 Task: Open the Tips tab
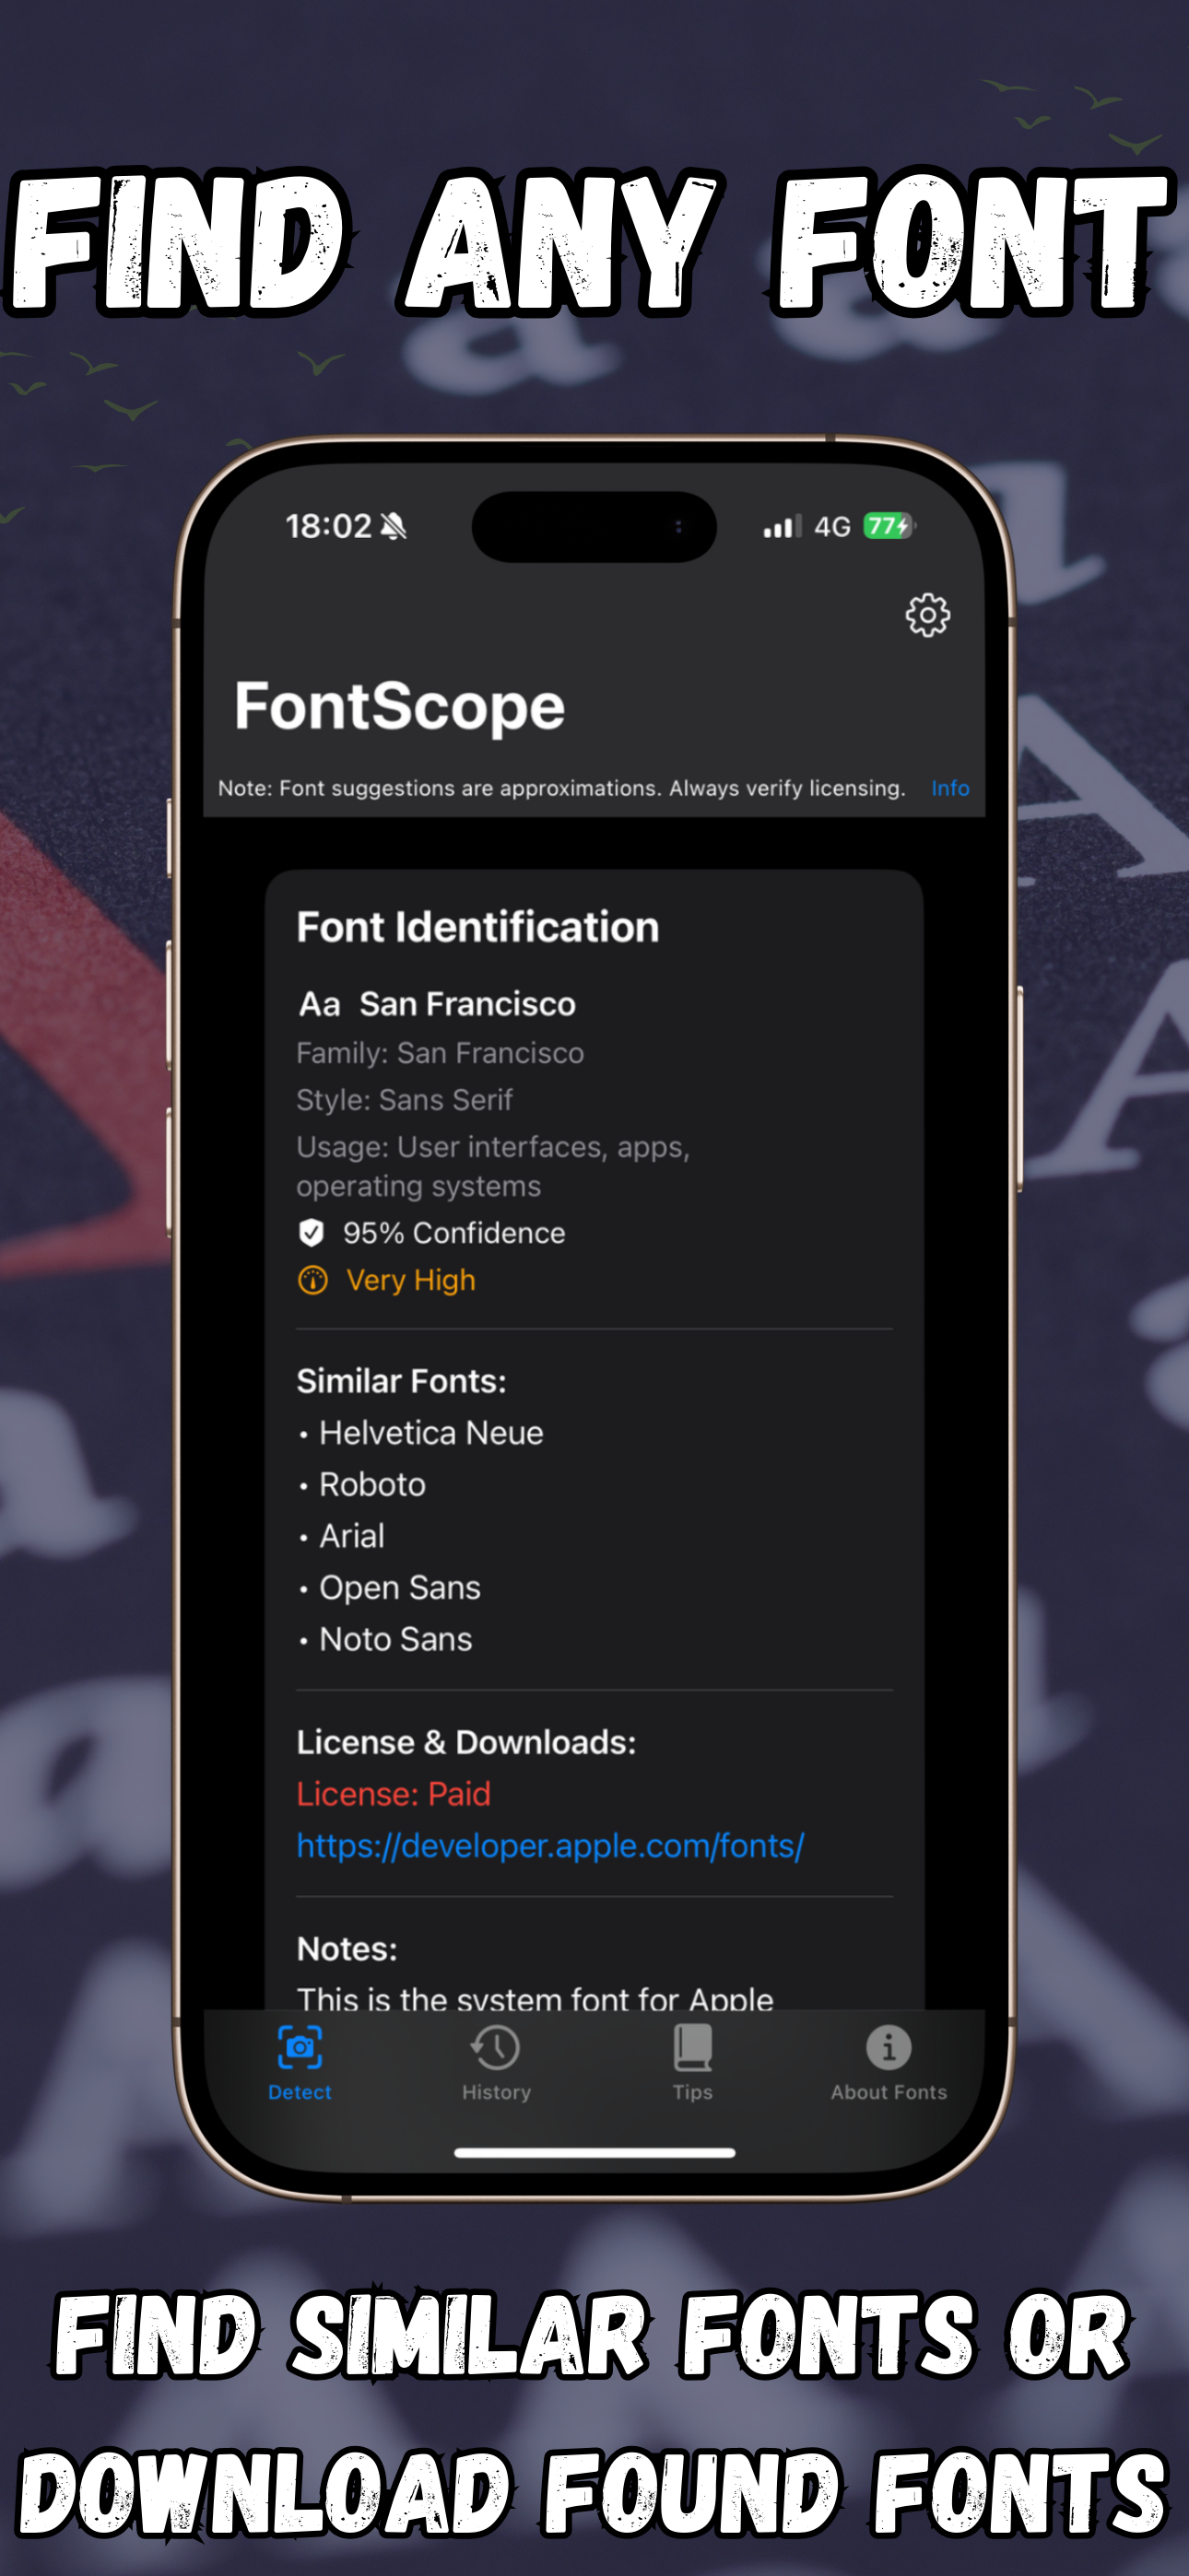692,2063
